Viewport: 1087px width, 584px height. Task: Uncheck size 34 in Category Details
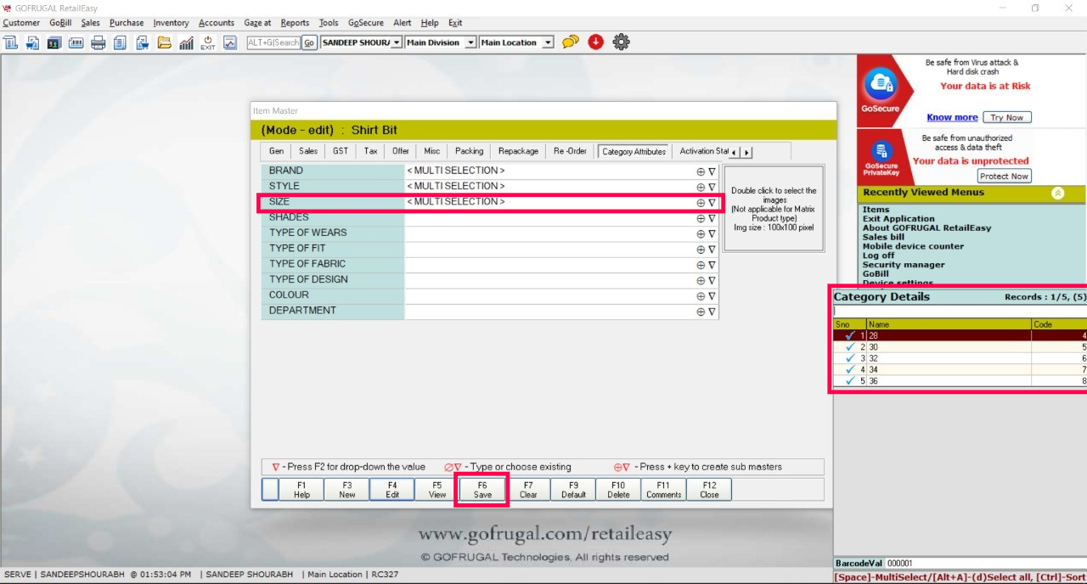(849, 369)
